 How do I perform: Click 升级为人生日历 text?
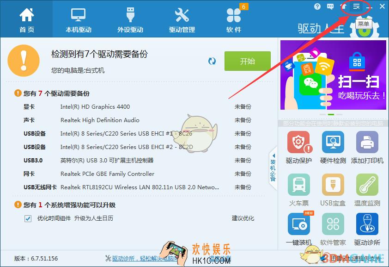[x=94, y=218]
